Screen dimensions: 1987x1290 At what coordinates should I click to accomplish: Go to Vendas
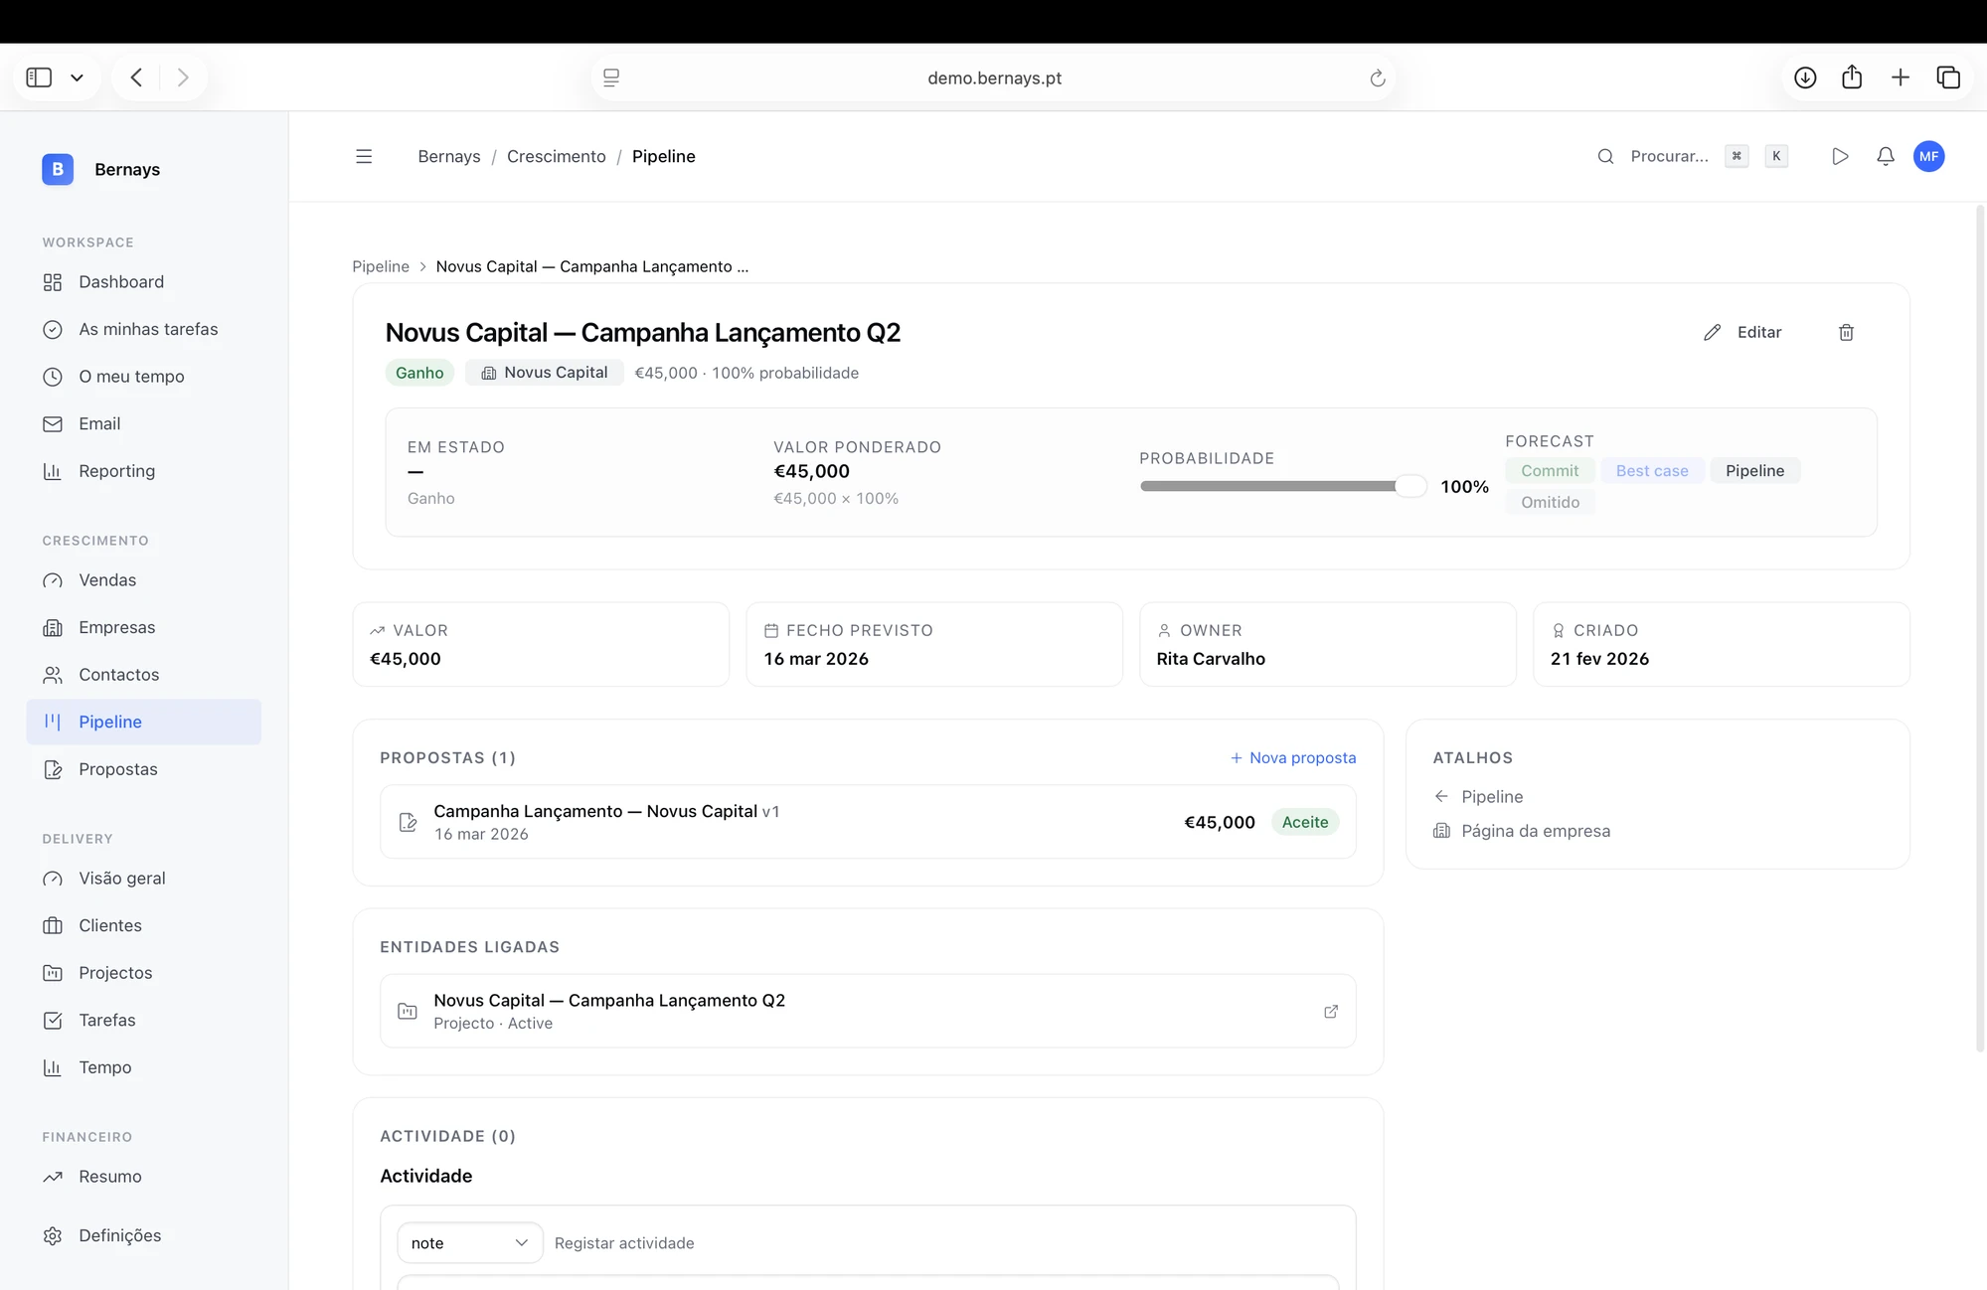coord(144,580)
